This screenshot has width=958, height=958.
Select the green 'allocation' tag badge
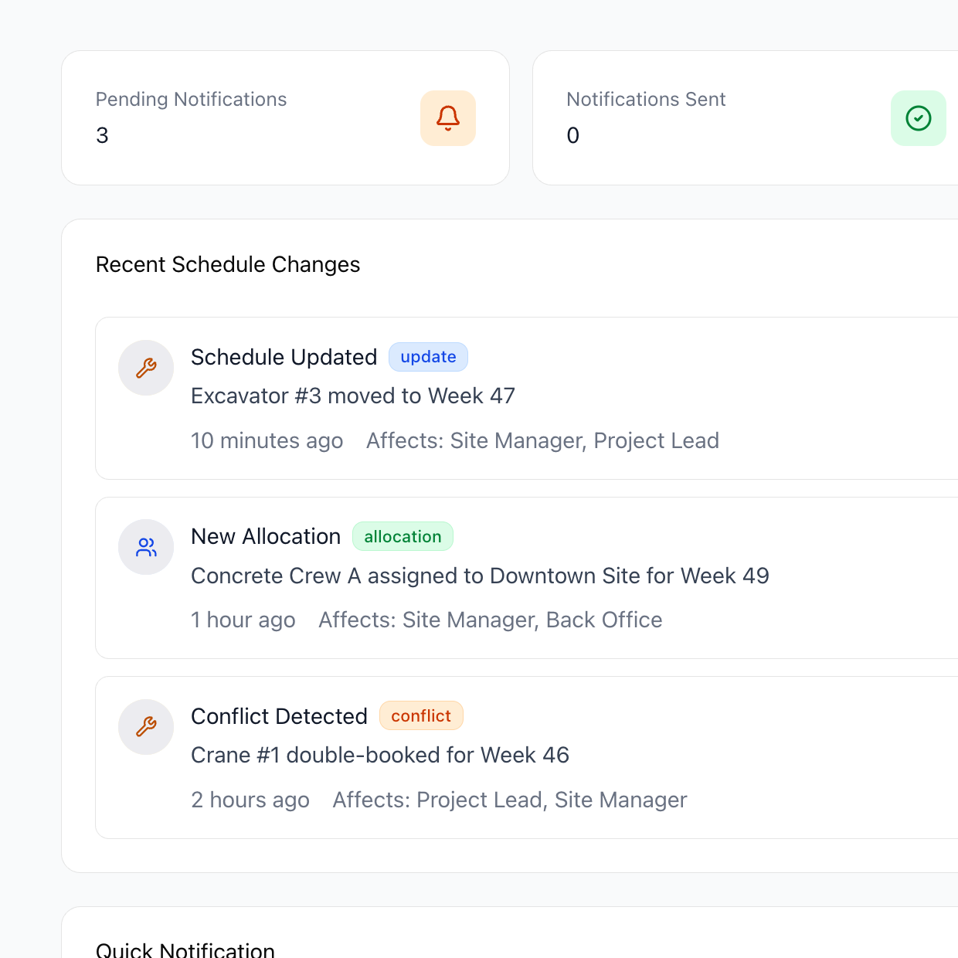(403, 536)
